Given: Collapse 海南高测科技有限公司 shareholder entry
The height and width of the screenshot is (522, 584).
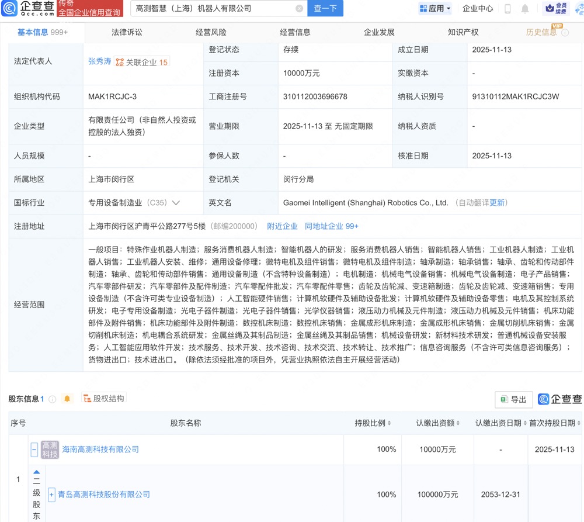Looking at the screenshot, I should (x=34, y=449).
